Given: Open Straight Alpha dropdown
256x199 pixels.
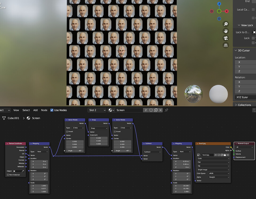Looking at the screenshot, I should point(219,177).
